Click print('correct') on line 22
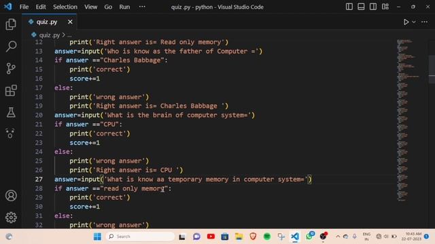This screenshot has height=244, width=435. (x=100, y=134)
